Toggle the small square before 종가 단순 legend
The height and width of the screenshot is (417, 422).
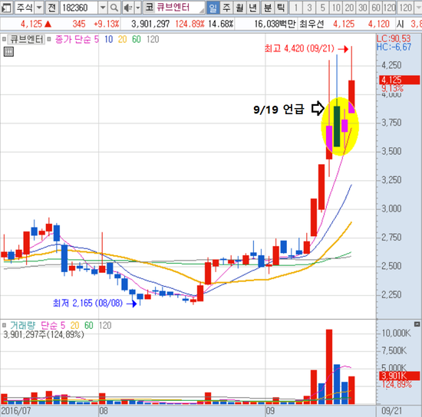(x=49, y=39)
